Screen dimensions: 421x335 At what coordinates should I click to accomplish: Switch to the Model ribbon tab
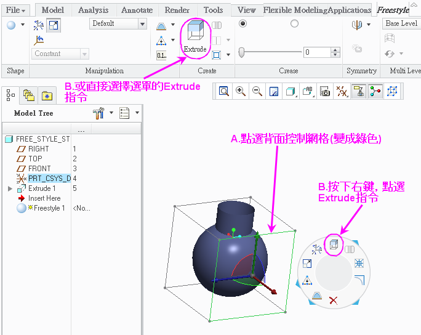tap(53, 10)
